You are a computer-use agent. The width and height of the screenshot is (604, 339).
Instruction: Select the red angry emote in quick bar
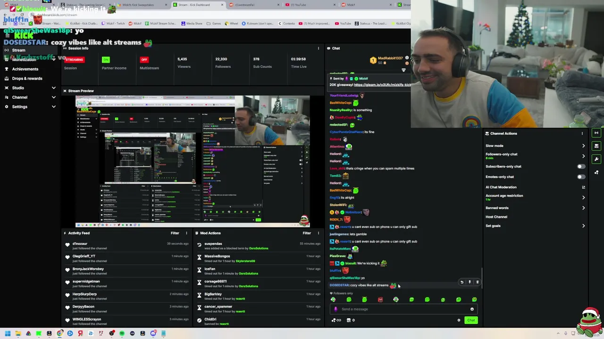(x=380, y=299)
